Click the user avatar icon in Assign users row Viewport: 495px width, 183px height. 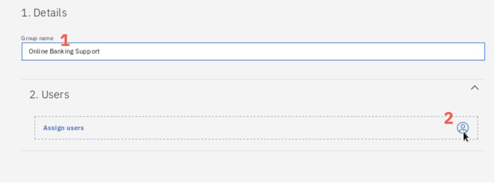[x=462, y=128]
